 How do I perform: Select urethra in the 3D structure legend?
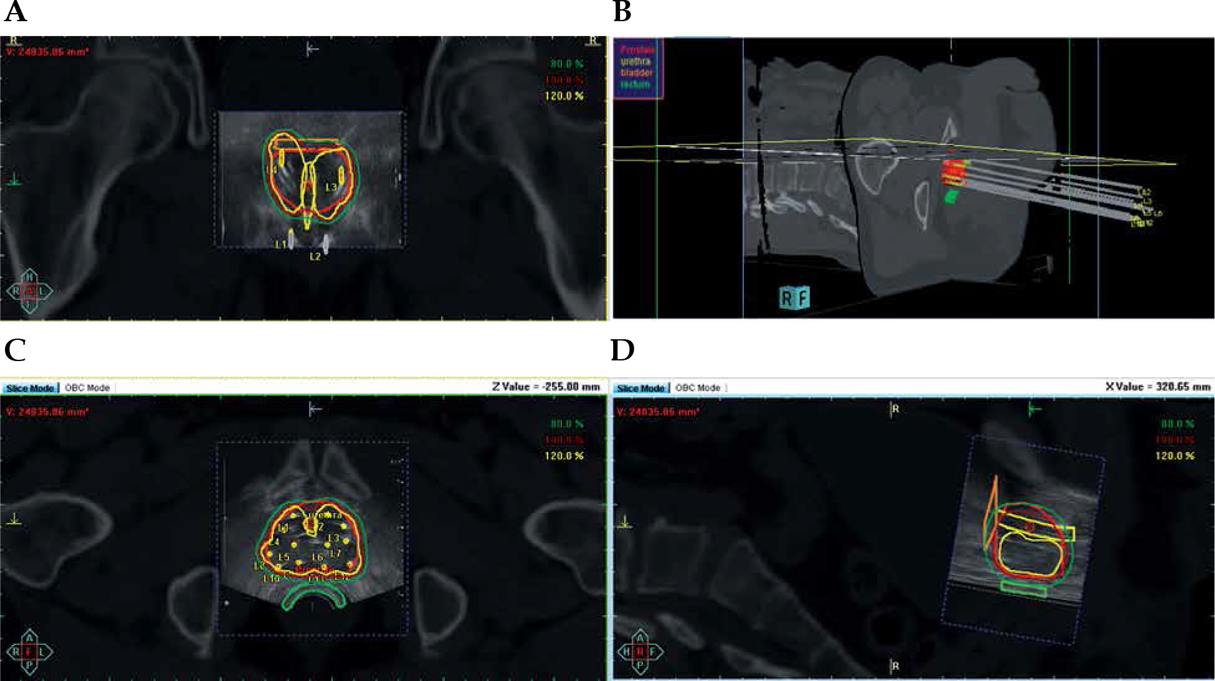(x=635, y=62)
